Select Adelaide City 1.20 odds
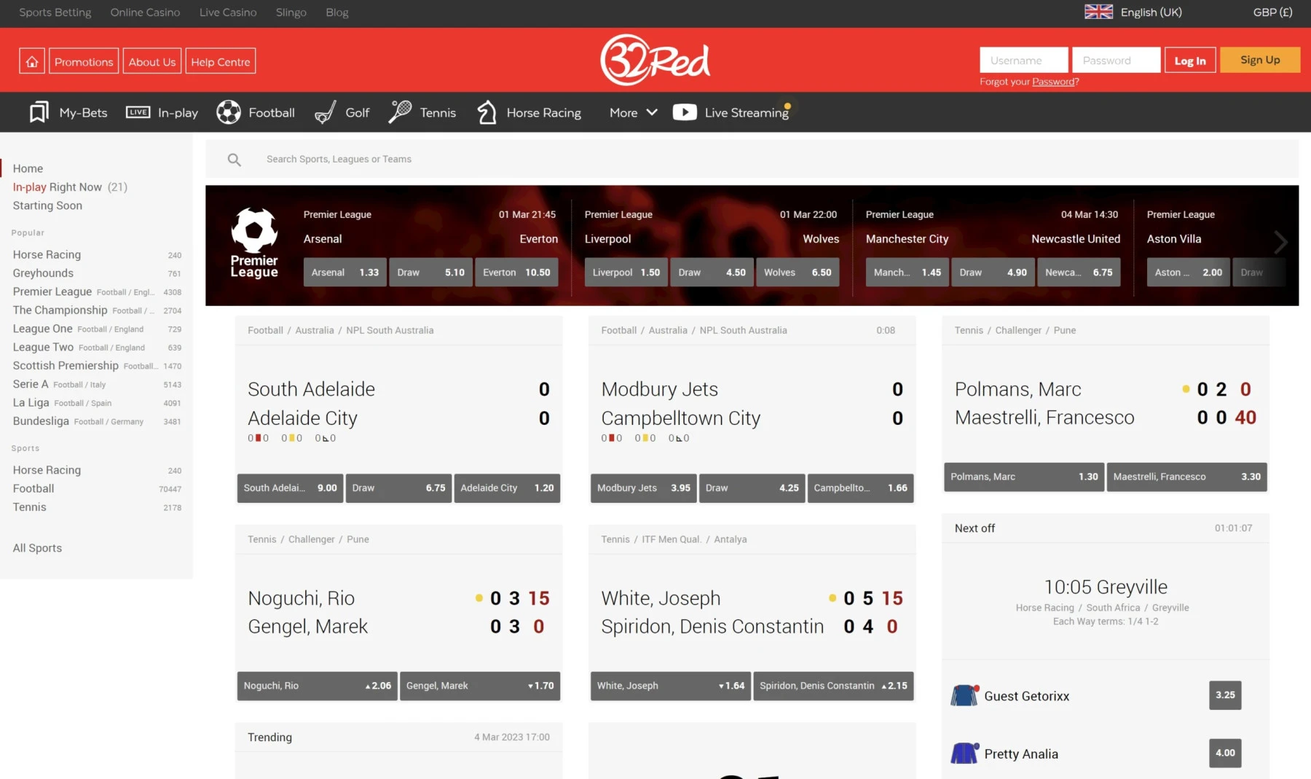This screenshot has height=779, width=1311. [x=507, y=488]
